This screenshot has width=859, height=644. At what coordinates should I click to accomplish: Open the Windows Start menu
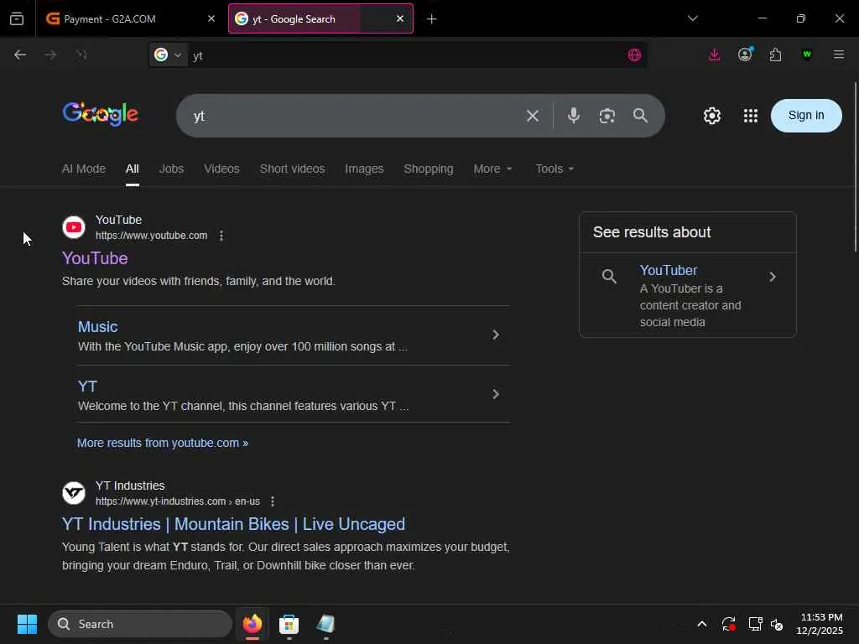pos(27,624)
